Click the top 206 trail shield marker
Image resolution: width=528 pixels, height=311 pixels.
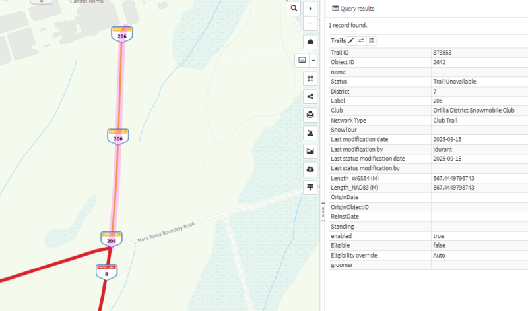[x=119, y=34]
